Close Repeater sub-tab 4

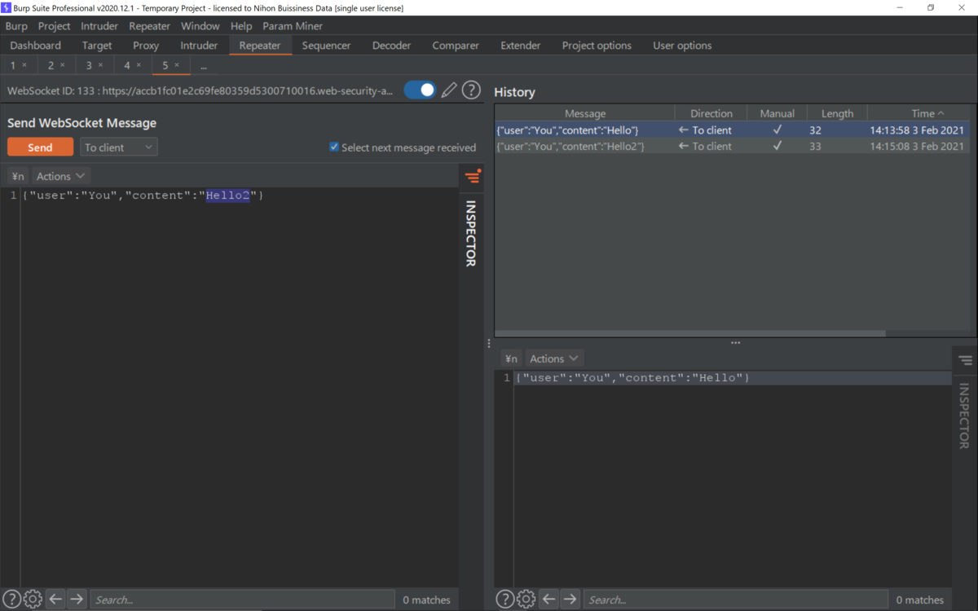[139, 65]
